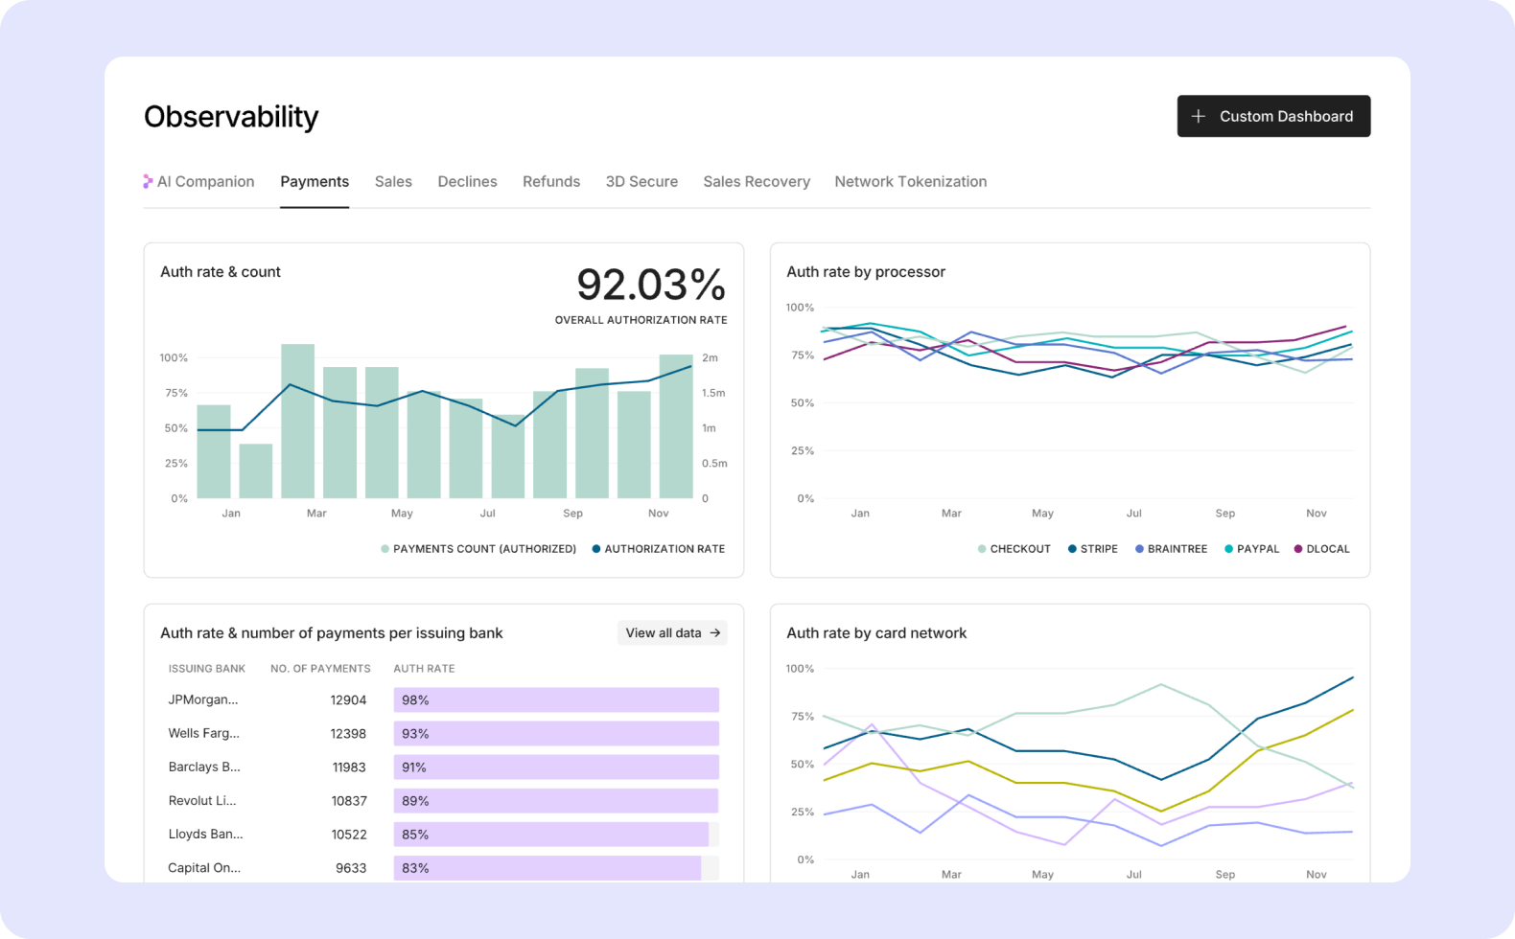1515x939 pixels.
Task: Switch to the Sales tab
Action: pos(393,182)
